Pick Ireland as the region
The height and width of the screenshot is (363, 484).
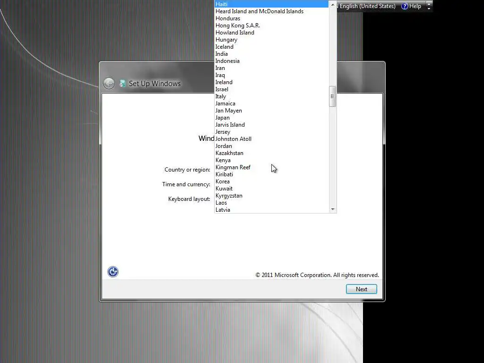271,82
